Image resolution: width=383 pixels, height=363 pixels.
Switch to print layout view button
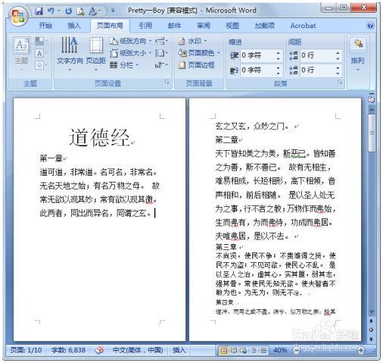[223, 350]
